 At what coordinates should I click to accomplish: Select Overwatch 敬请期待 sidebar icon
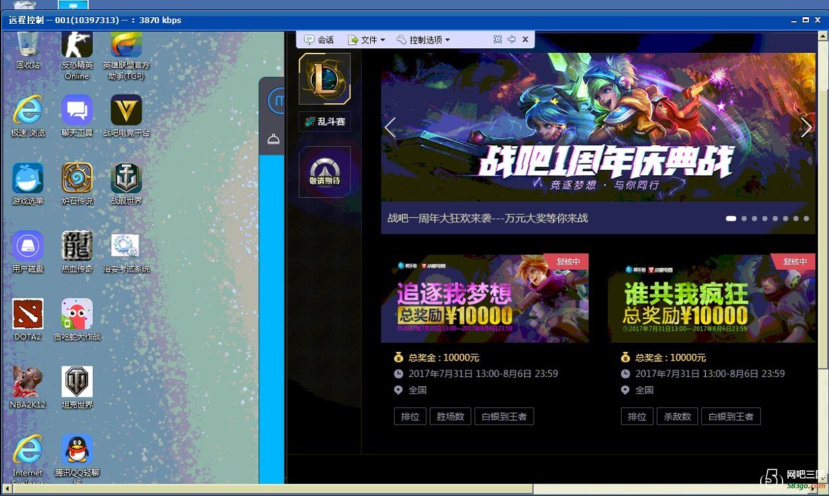pos(324,171)
